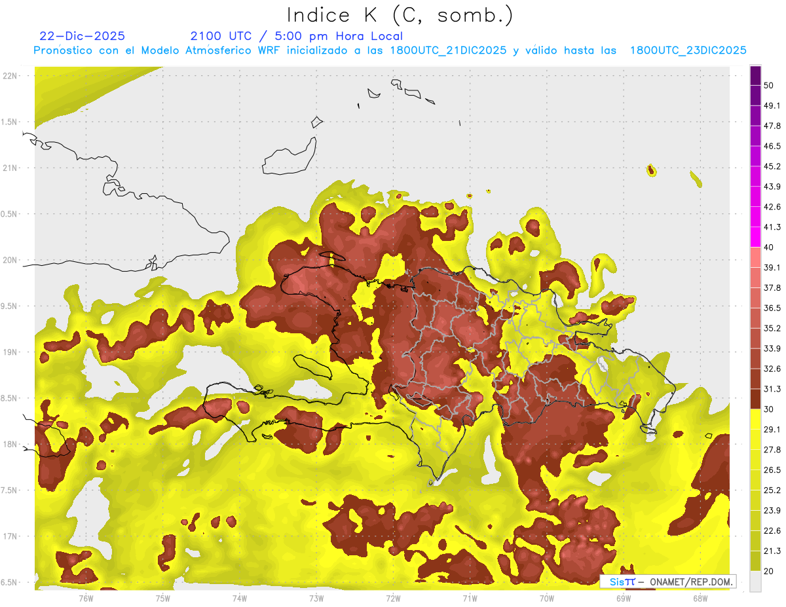Viewport: 786px width, 607px height.
Task: Click the "7.5N" latitude tick label
Action: [x=10, y=490]
